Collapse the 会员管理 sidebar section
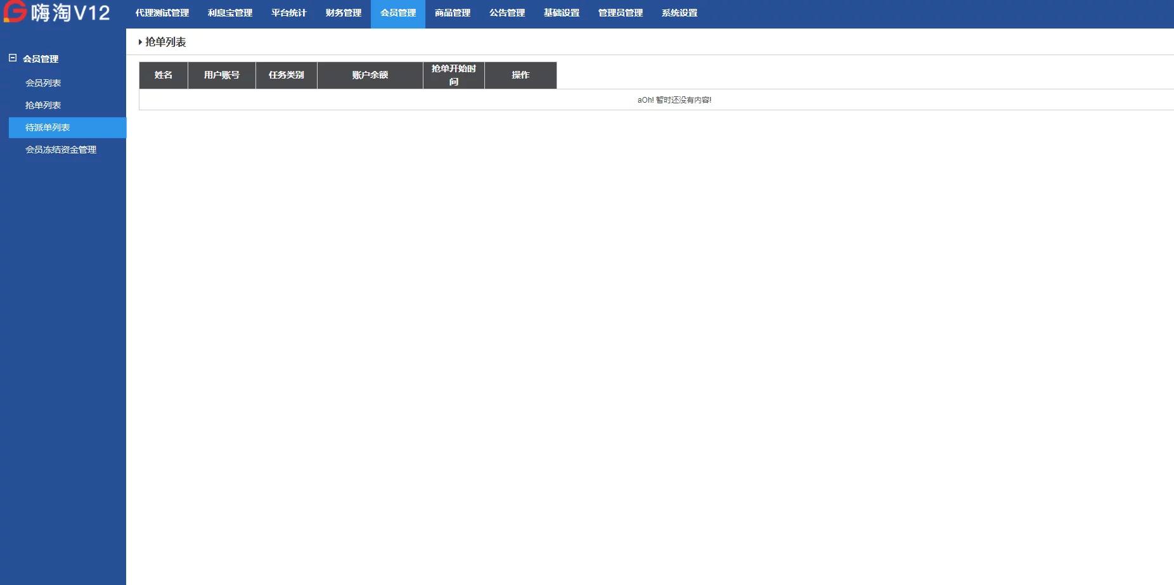Viewport: 1174px width, 585px height. [12, 58]
